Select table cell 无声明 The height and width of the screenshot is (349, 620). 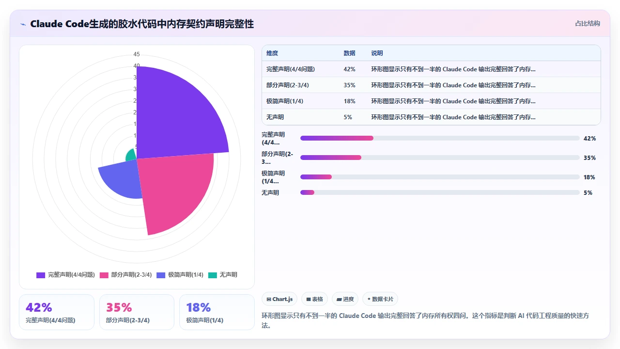pyautogui.click(x=275, y=117)
